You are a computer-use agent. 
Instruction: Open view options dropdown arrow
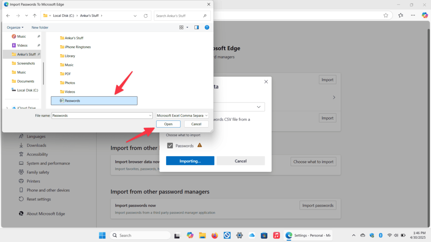point(187,27)
